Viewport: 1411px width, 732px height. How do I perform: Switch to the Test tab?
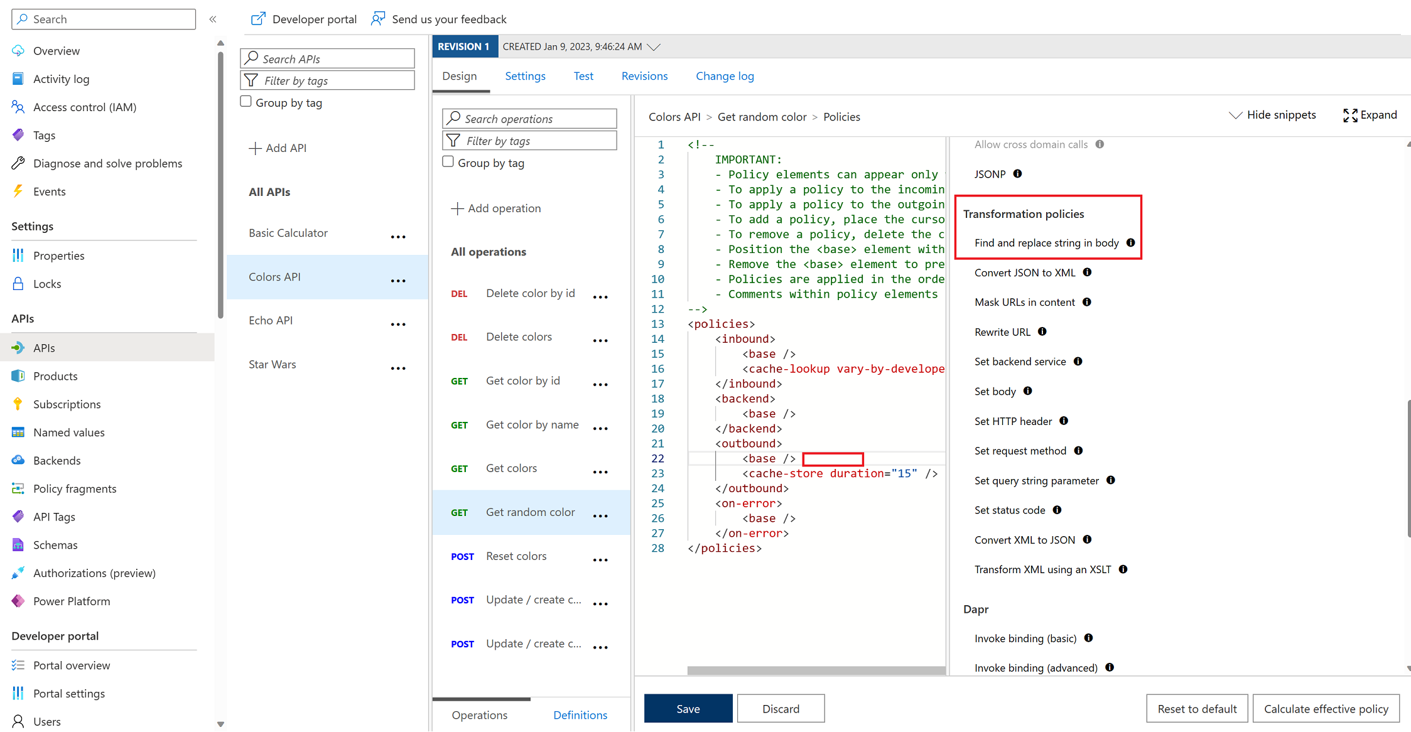(x=583, y=76)
